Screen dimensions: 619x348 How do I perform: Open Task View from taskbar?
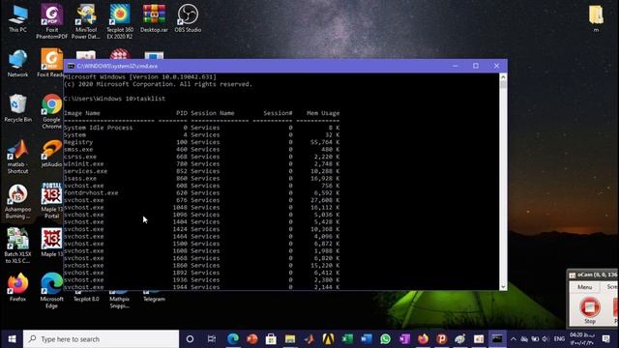pyautogui.click(x=212, y=339)
